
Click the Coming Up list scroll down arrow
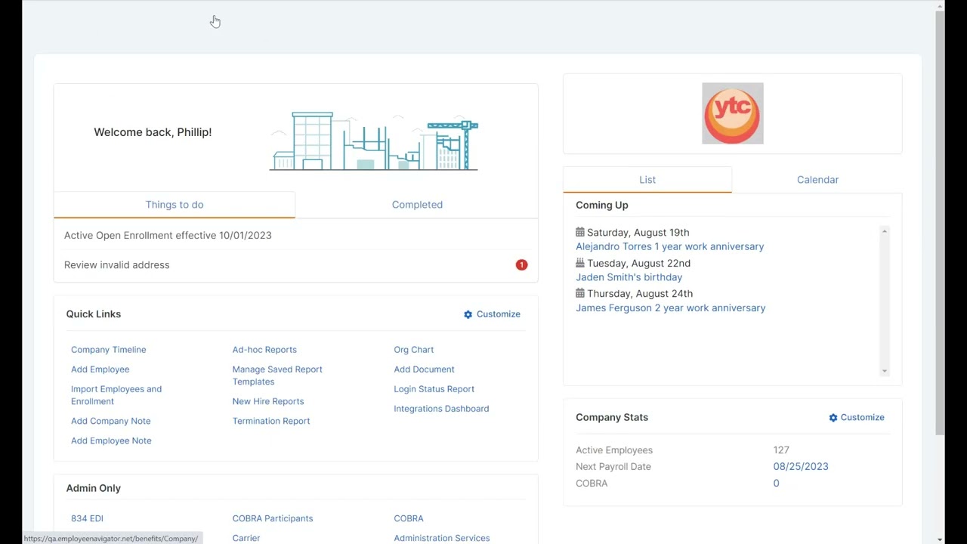coord(885,371)
